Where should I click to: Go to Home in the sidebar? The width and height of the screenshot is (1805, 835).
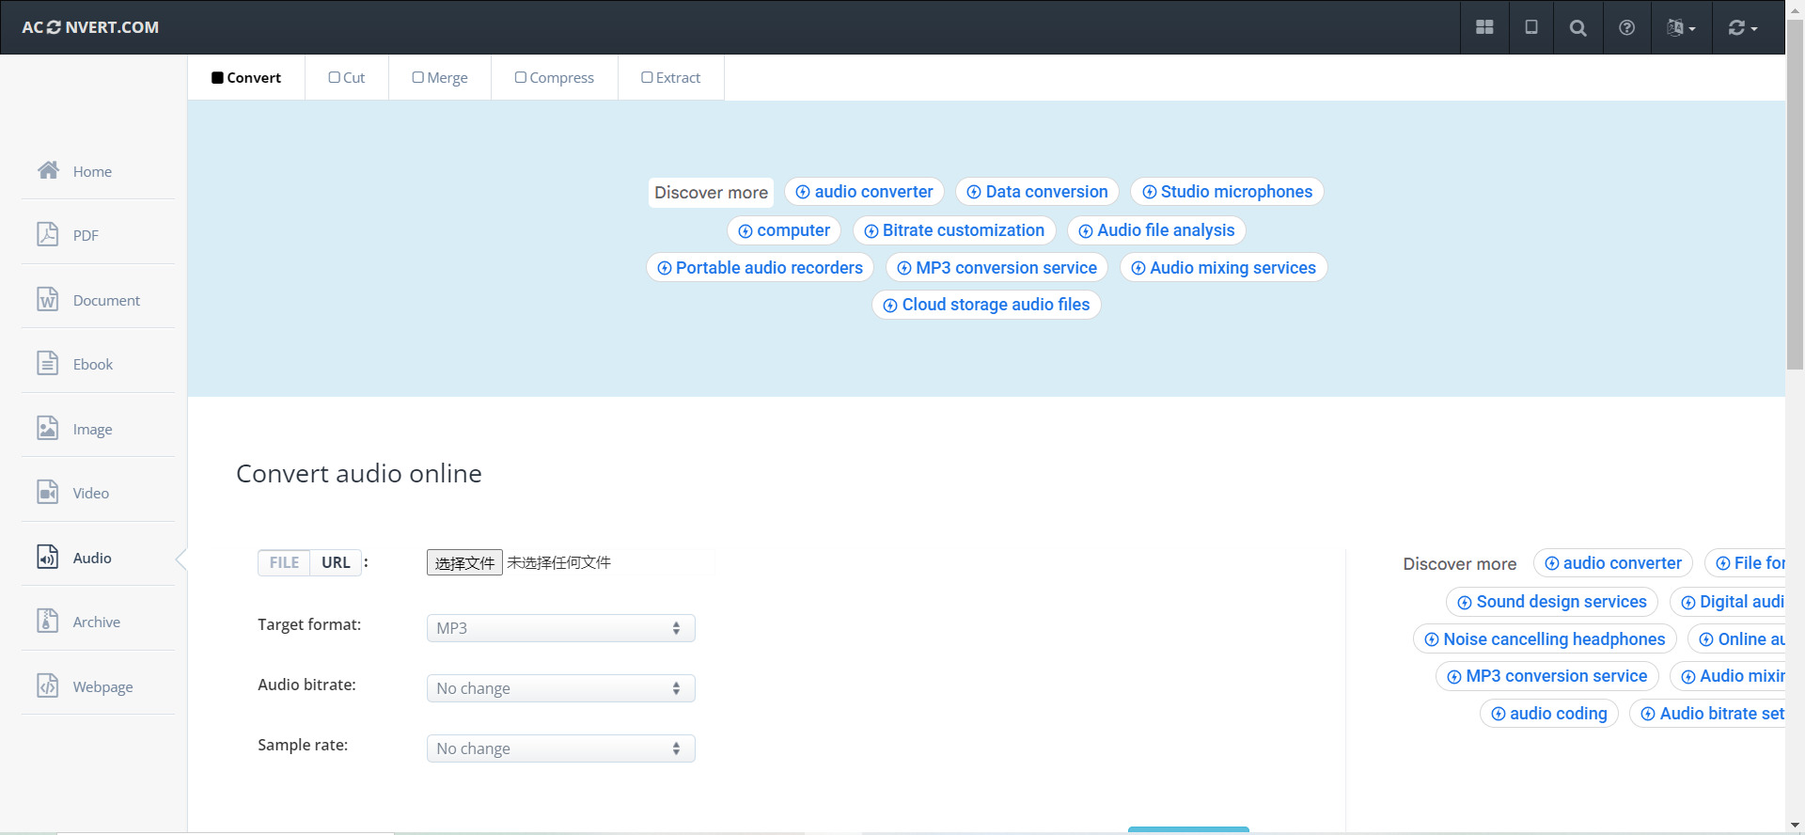coord(92,171)
